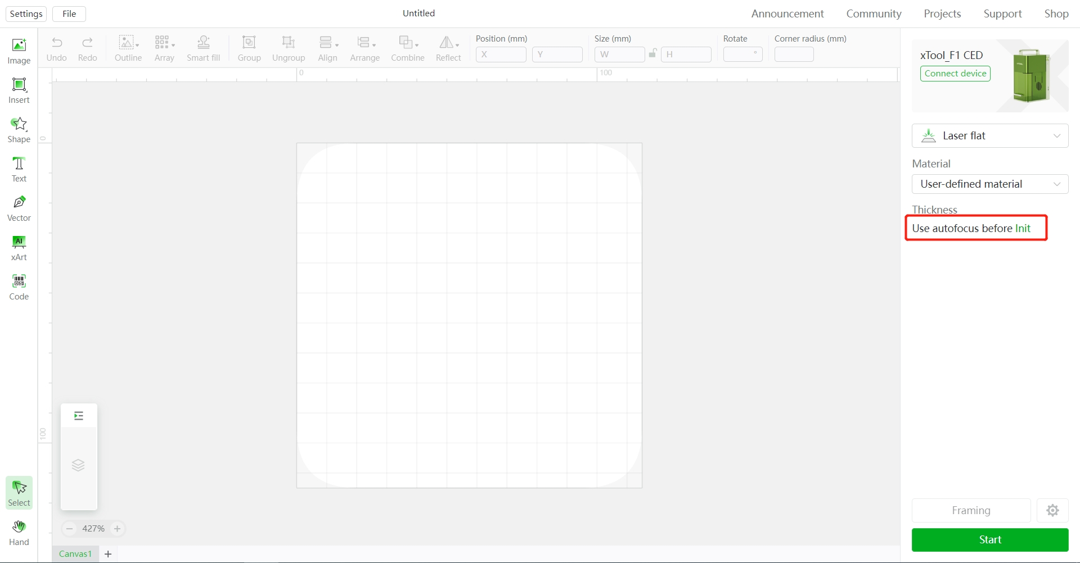
Task: Click the Ungroup icon
Action: tap(289, 43)
